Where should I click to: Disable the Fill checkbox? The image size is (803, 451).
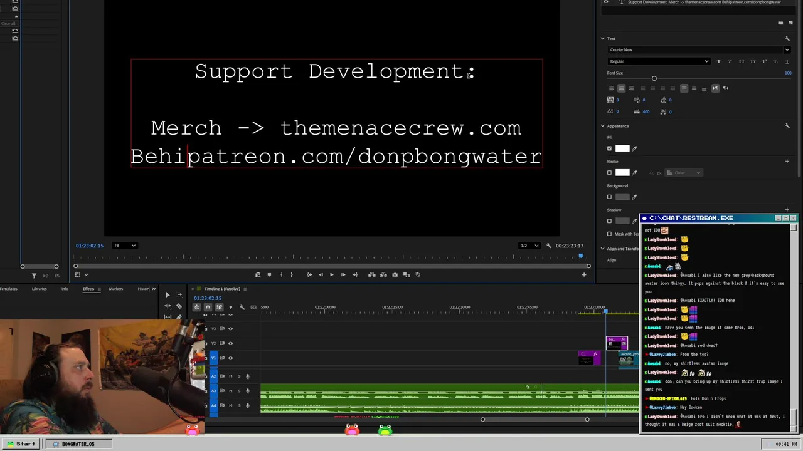(x=609, y=148)
